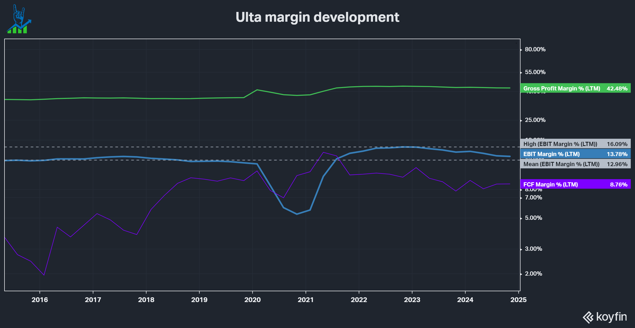
Task: Click the 2021 x-axis label
Action: point(306,300)
